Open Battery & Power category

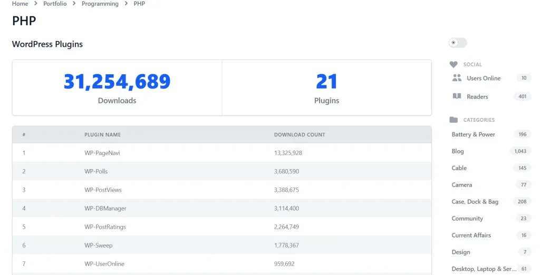pos(473,134)
